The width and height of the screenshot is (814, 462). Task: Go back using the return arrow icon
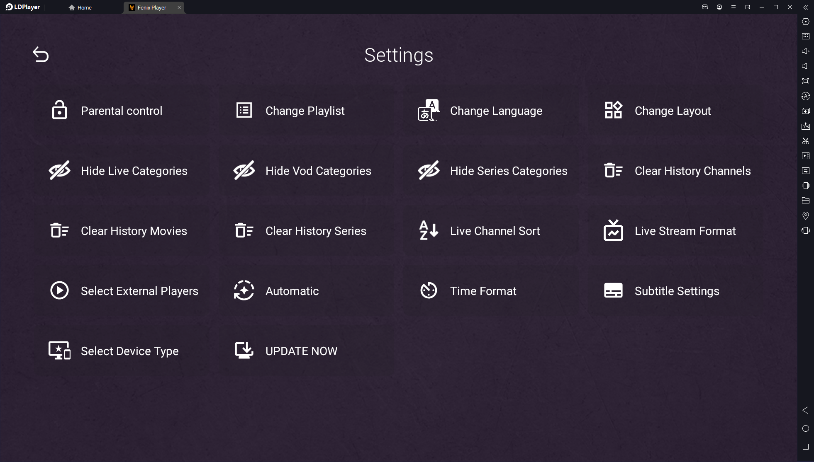(41, 54)
